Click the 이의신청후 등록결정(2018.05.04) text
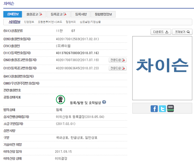 point(80,117)
